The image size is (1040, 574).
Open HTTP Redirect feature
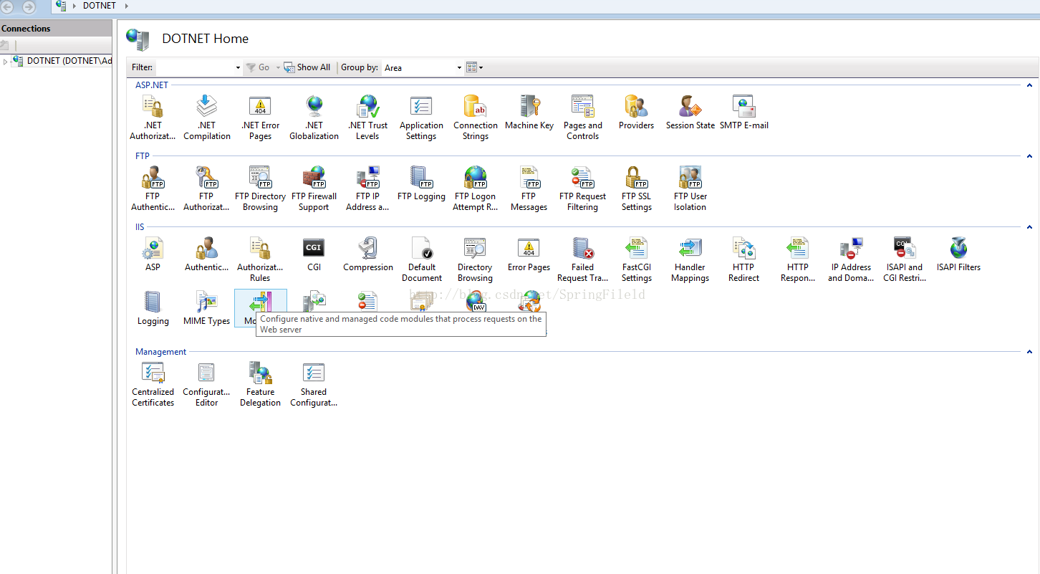click(743, 260)
